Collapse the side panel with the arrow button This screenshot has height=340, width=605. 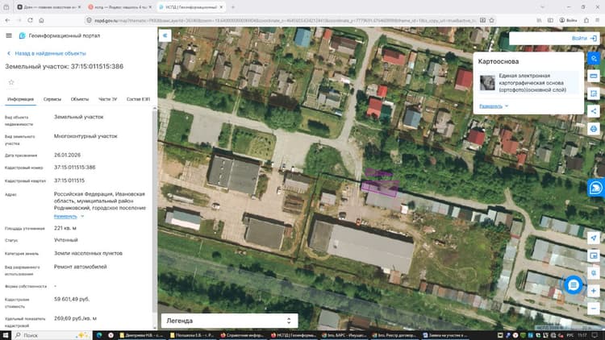165,35
